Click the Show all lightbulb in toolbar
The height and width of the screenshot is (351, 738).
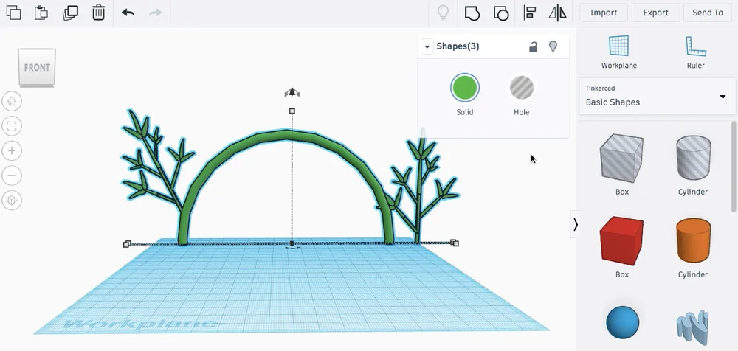point(443,13)
